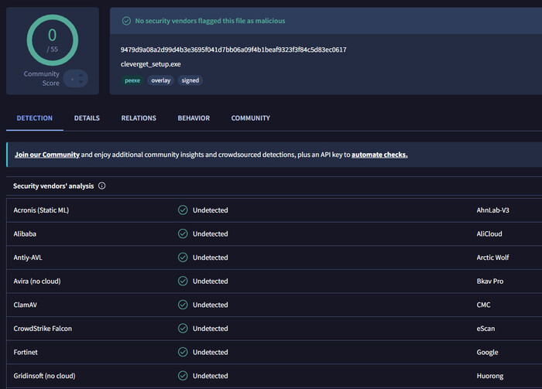Go to the COMMUNITY tab
Screen dimensions: 542x389
coord(251,118)
